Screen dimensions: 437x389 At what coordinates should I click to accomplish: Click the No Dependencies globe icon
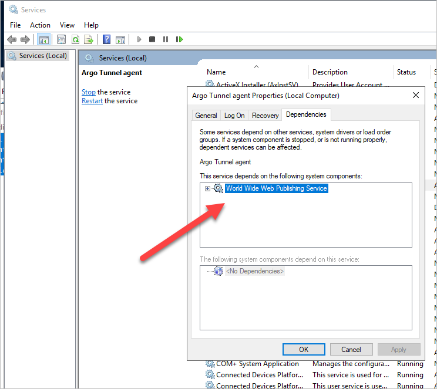[218, 271]
